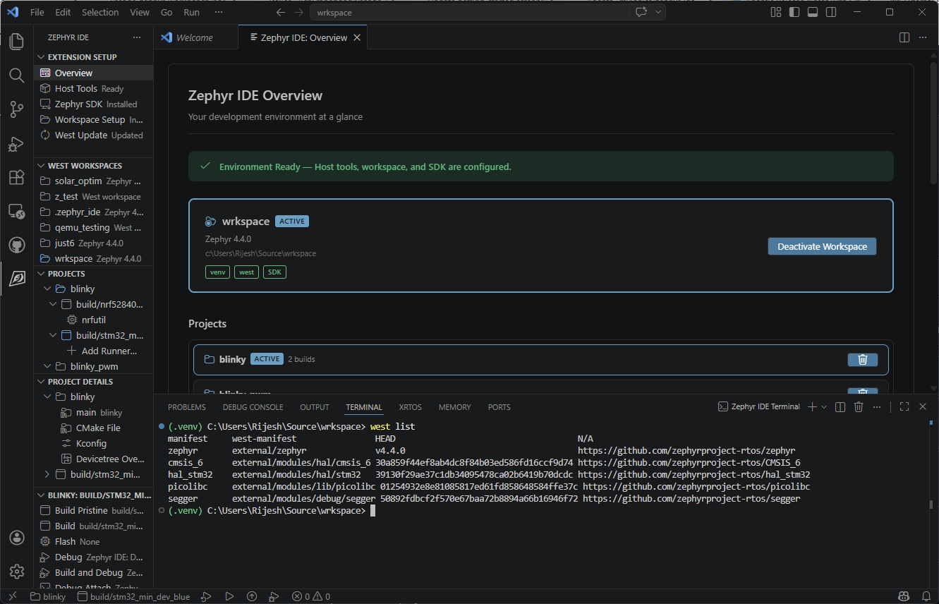Screen dimensions: 939x604
Task: Open the Go menu
Action: pyautogui.click(x=166, y=12)
